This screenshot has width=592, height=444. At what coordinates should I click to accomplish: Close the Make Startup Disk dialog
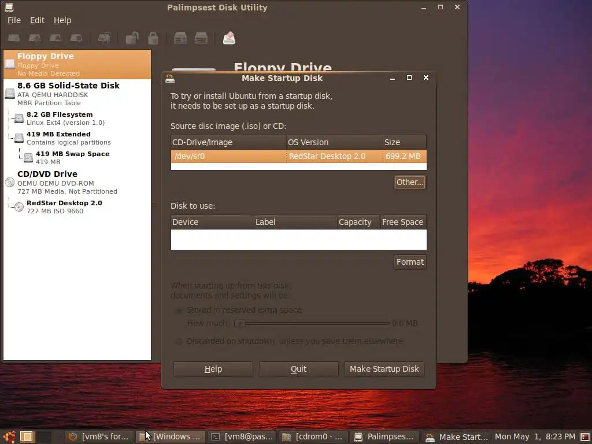tap(426, 77)
